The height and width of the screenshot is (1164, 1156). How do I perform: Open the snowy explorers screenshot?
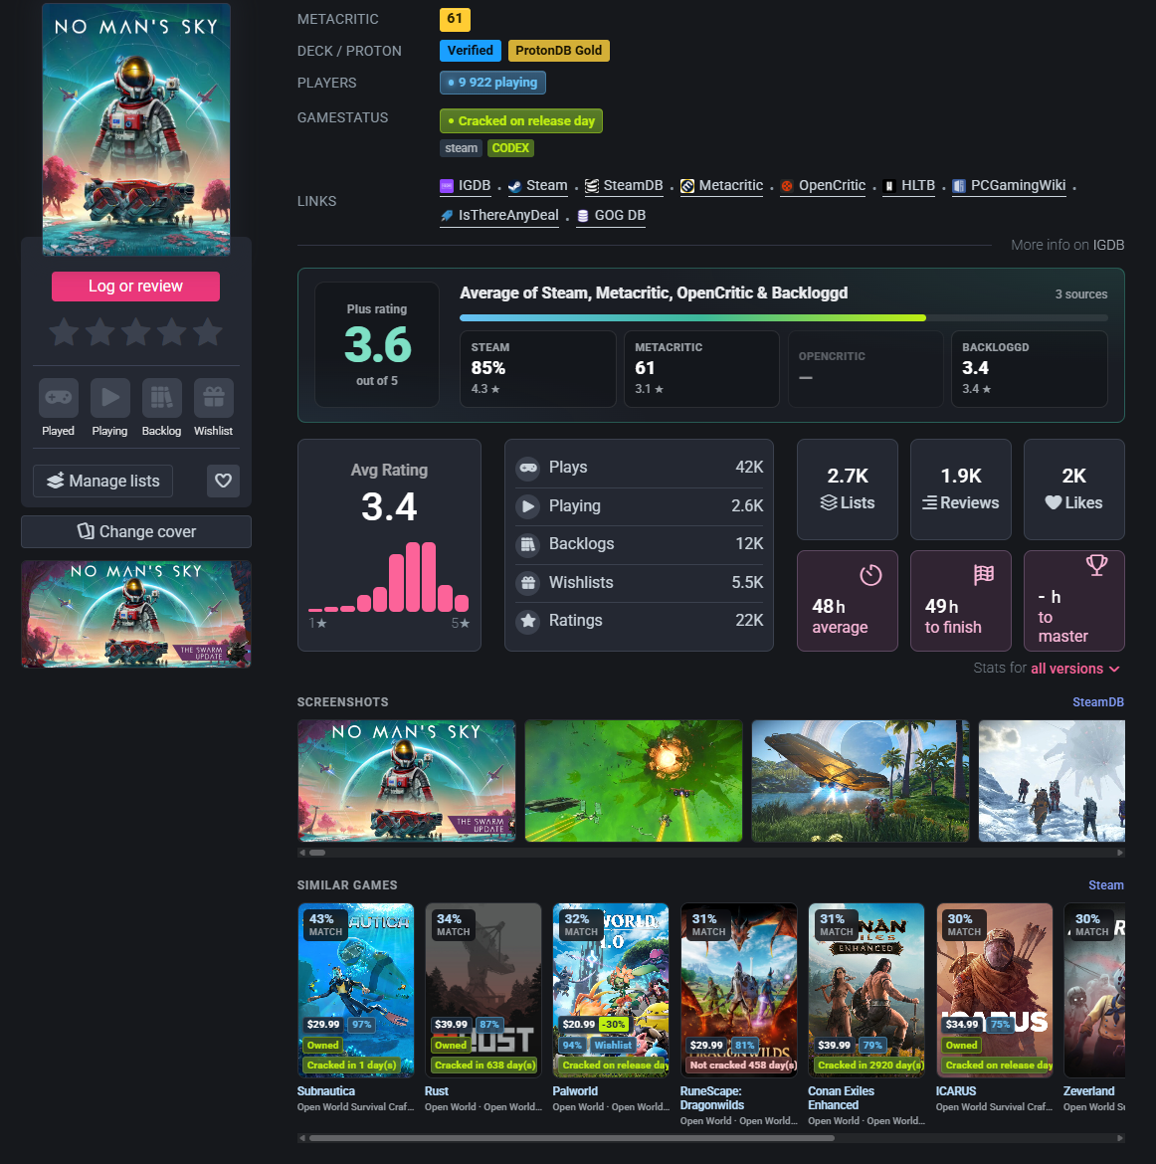[x=1052, y=781]
